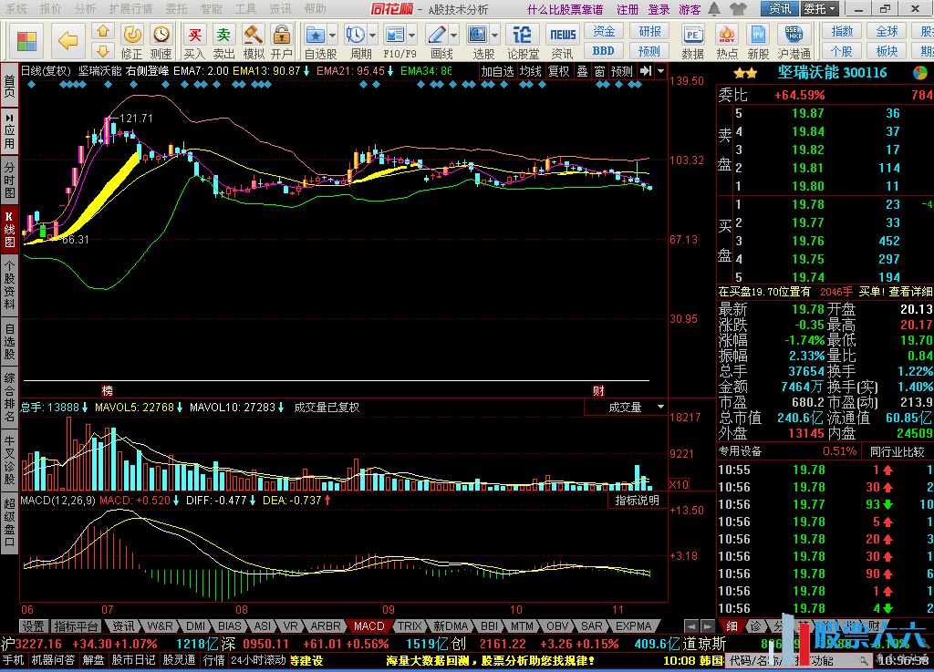Open the 模拟 simulation gavel icon
Image resolution: width=934 pixels, height=672 pixels.
tap(254, 42)
